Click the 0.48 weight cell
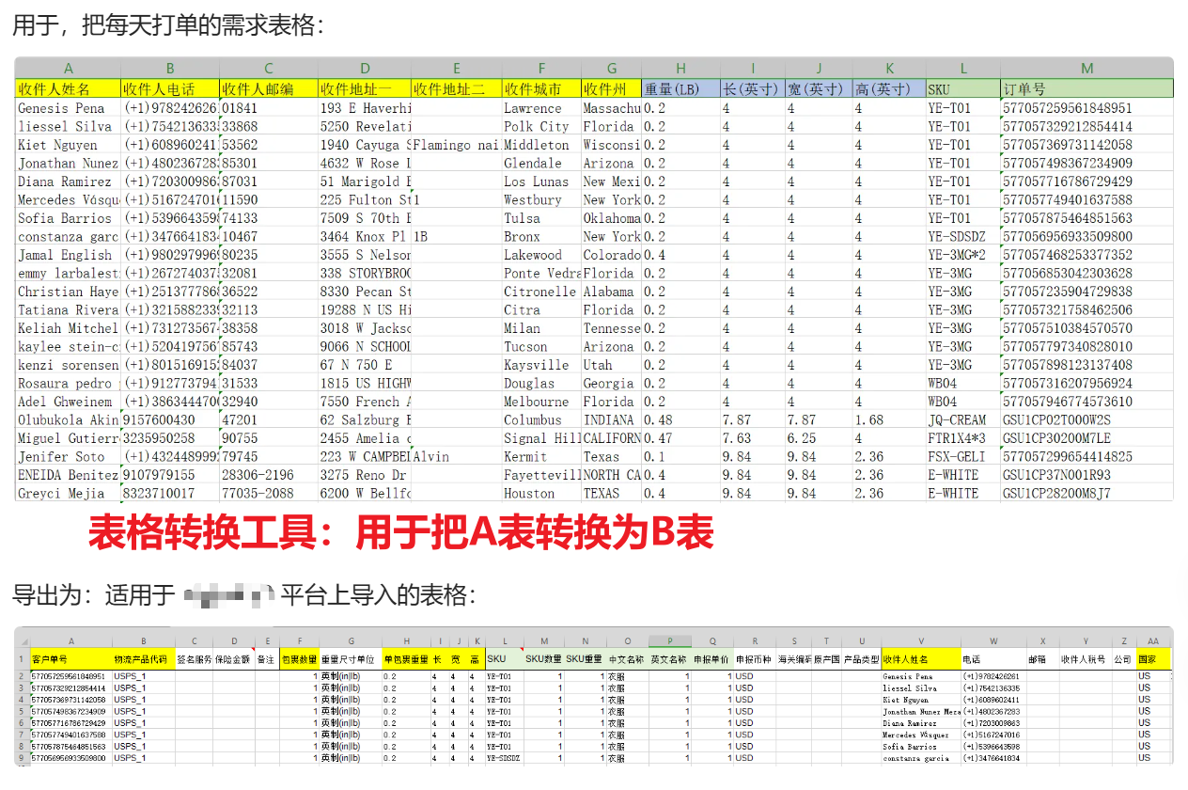 (680, 419)
